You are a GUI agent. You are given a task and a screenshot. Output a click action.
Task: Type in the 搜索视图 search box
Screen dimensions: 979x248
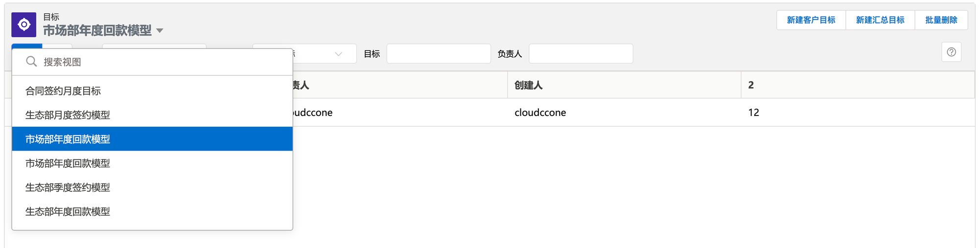click(x=162, y=62)
